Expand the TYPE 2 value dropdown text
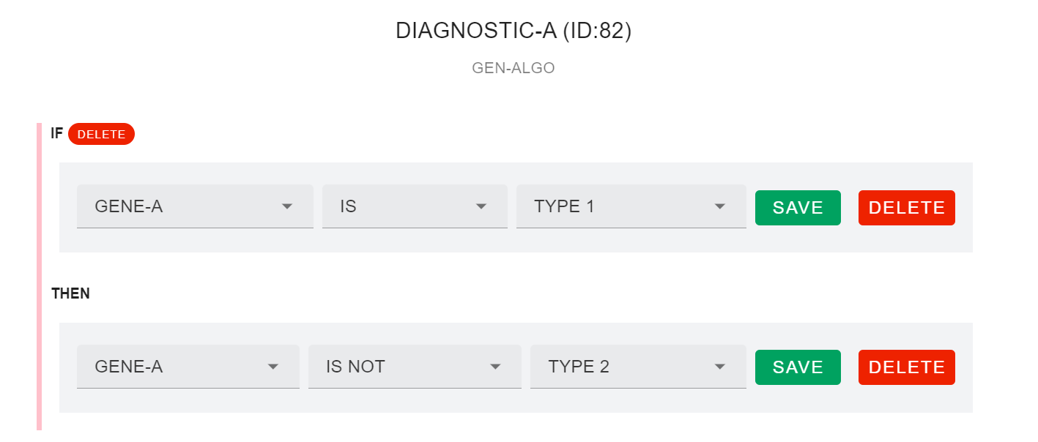 coord(579,367)
